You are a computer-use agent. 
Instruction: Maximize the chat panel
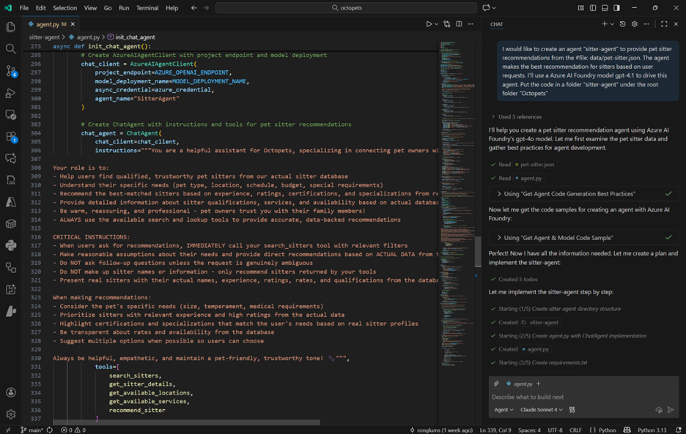coord(664,24)
